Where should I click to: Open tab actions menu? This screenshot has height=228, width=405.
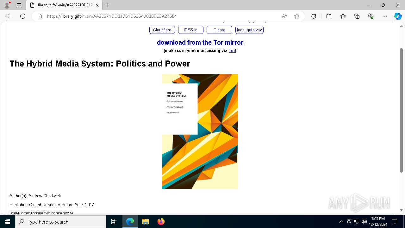pyautogui.click(x=19, y=5)
